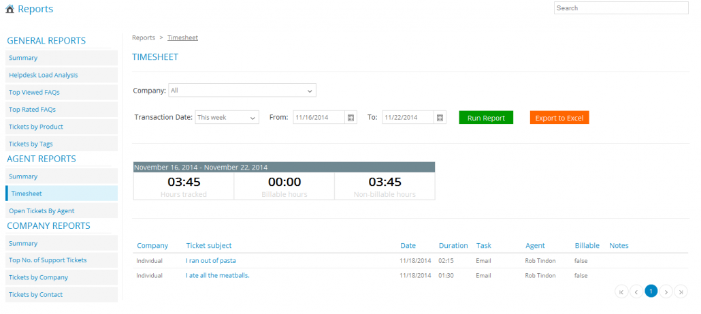701x314 pixels.
Task: Click Individual in the meatballs row
Action: [x=149, y=276]
